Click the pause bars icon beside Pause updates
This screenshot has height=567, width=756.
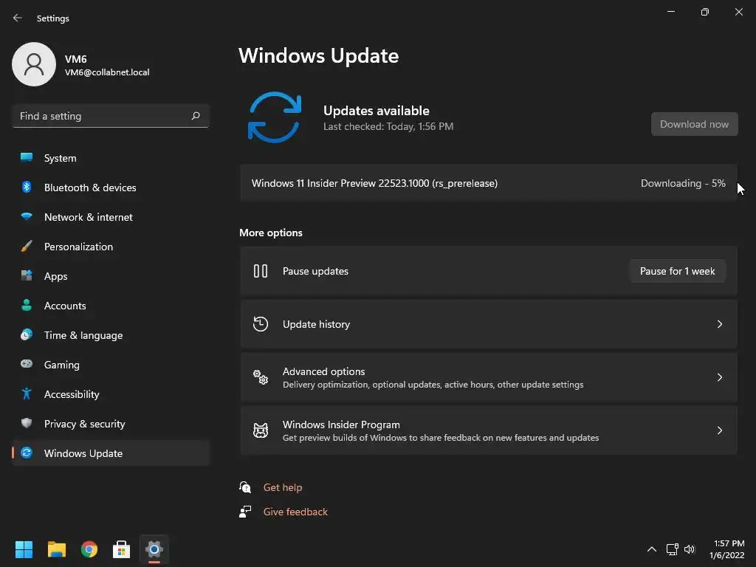point(261,271)
